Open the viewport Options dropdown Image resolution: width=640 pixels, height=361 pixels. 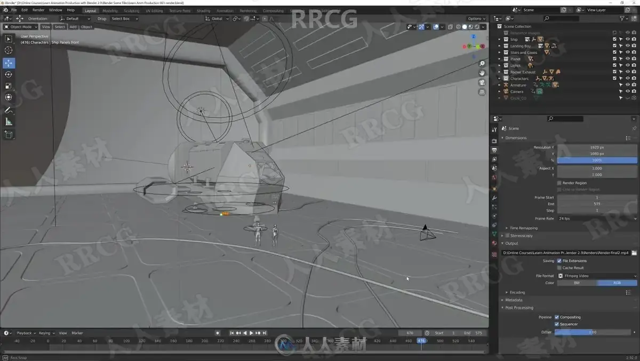[x=476, y=19]
